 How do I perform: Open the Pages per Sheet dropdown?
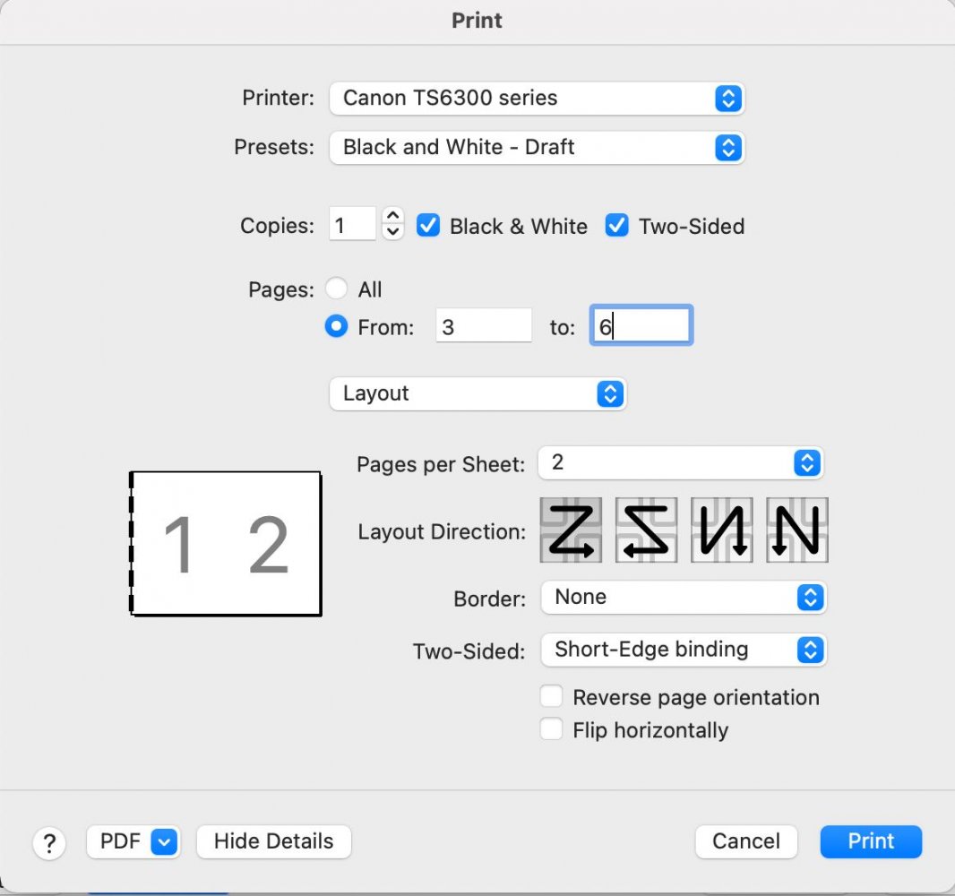click(x=679, y=463)
